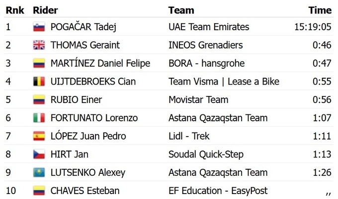Open EF Education - EasyPost team page
The height and width of the screenshot is (199, 338).
click(218, 191)
